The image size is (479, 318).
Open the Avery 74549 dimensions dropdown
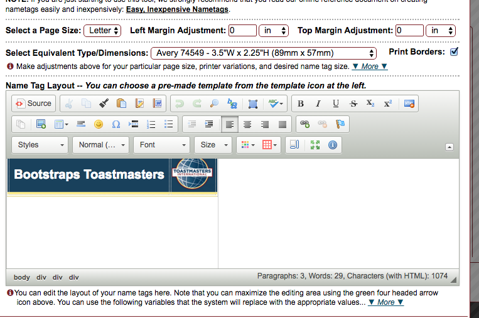[x=264, y=53]
